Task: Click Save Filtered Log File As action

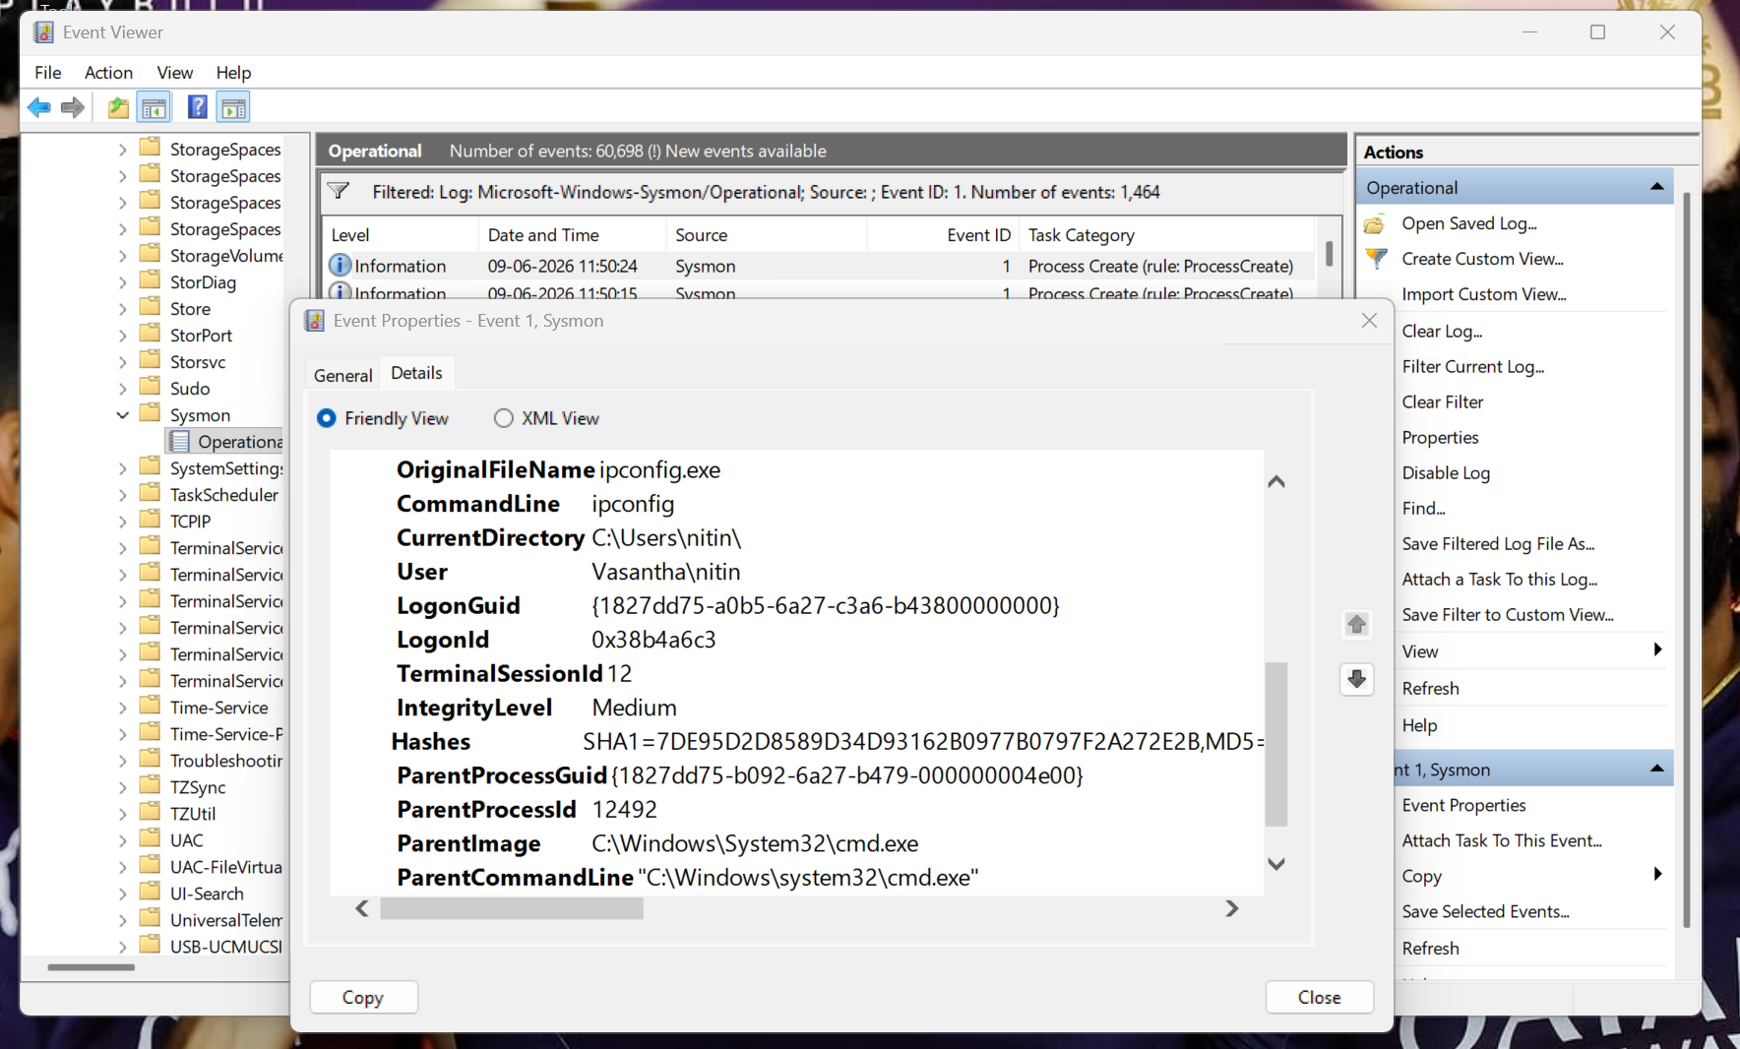Action: point(1498,543)
